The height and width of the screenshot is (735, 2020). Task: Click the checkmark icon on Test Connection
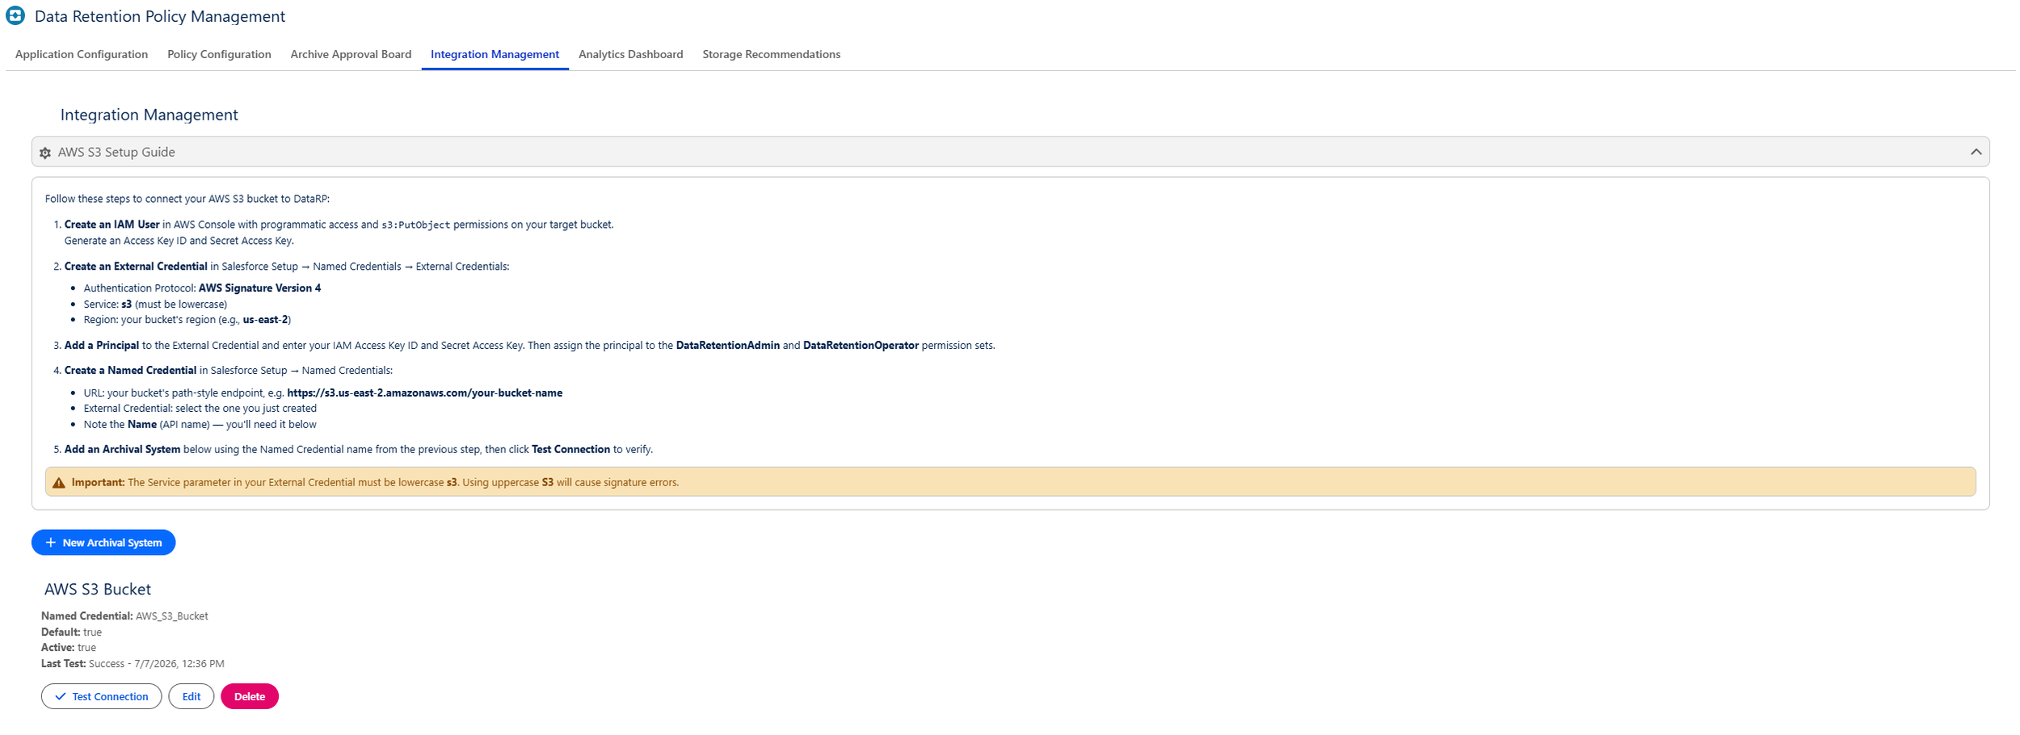[x=61, y=696]
